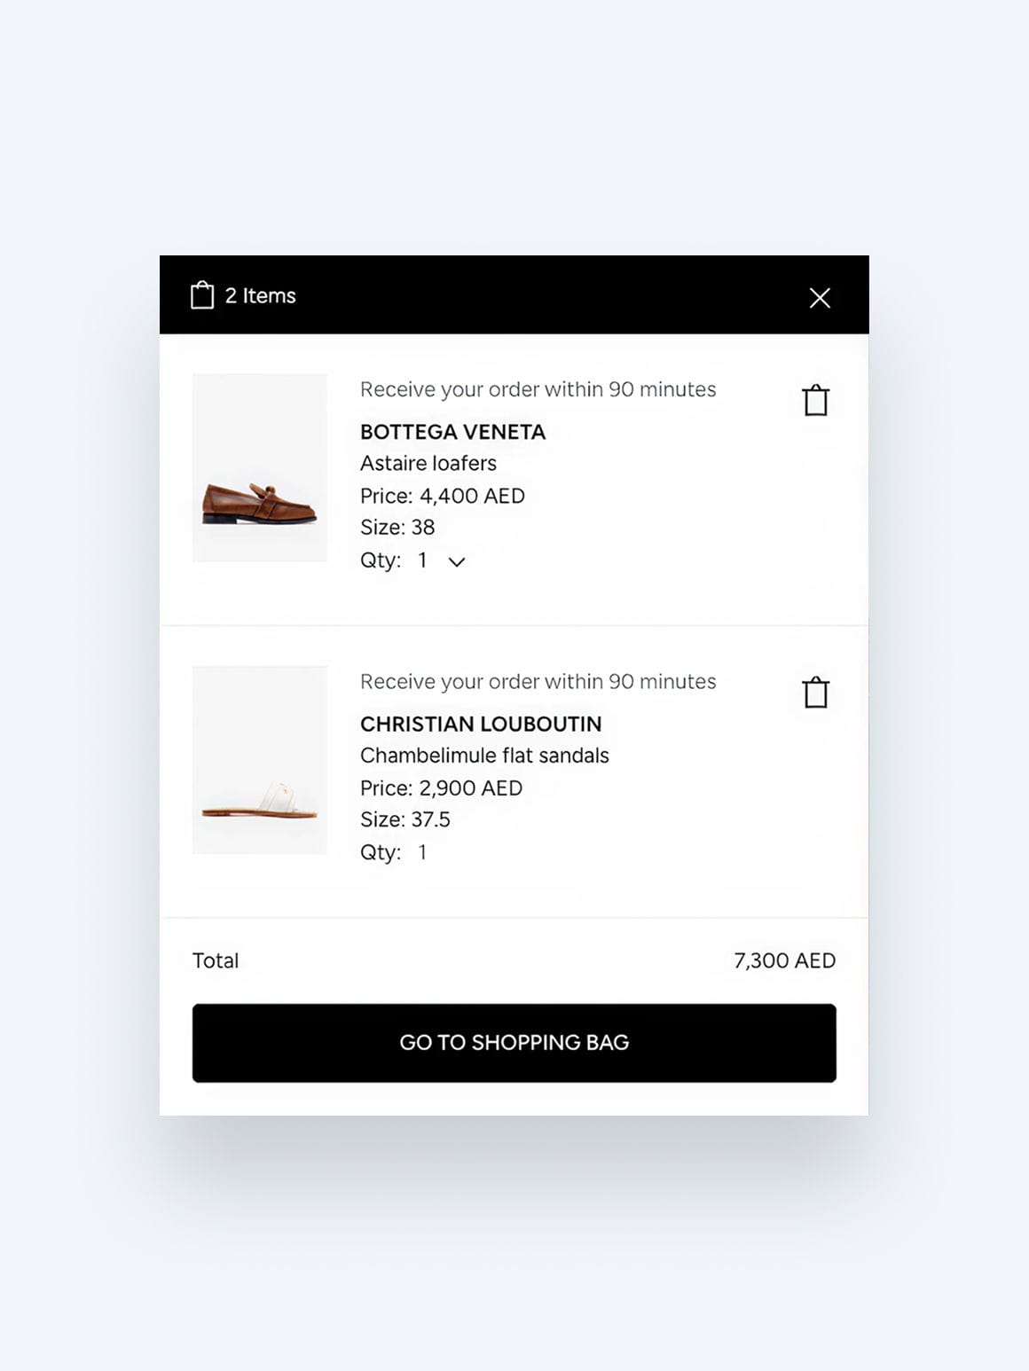Click the Chambelimule flat sandals product name

coord(484,756)
